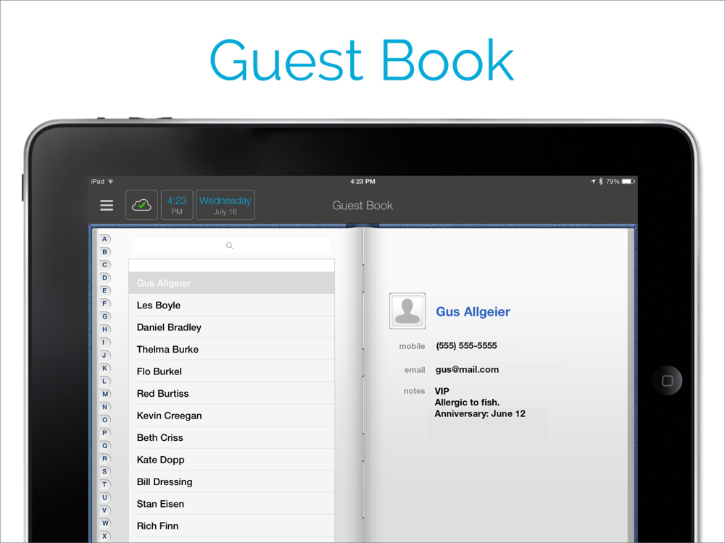Viewport: 725px width, 543px height.
Task: Select Les Boyle in guest list
Action: click(x=231, y=306)
